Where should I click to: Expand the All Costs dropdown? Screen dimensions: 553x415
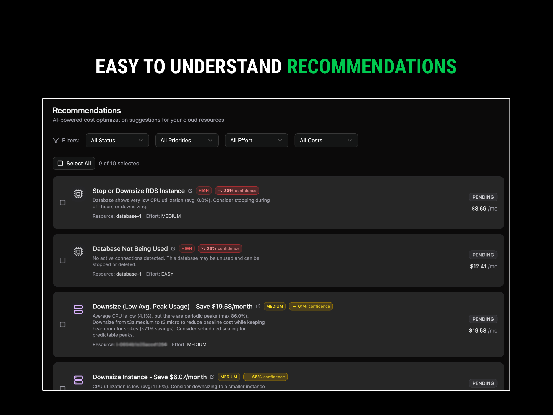326,141
